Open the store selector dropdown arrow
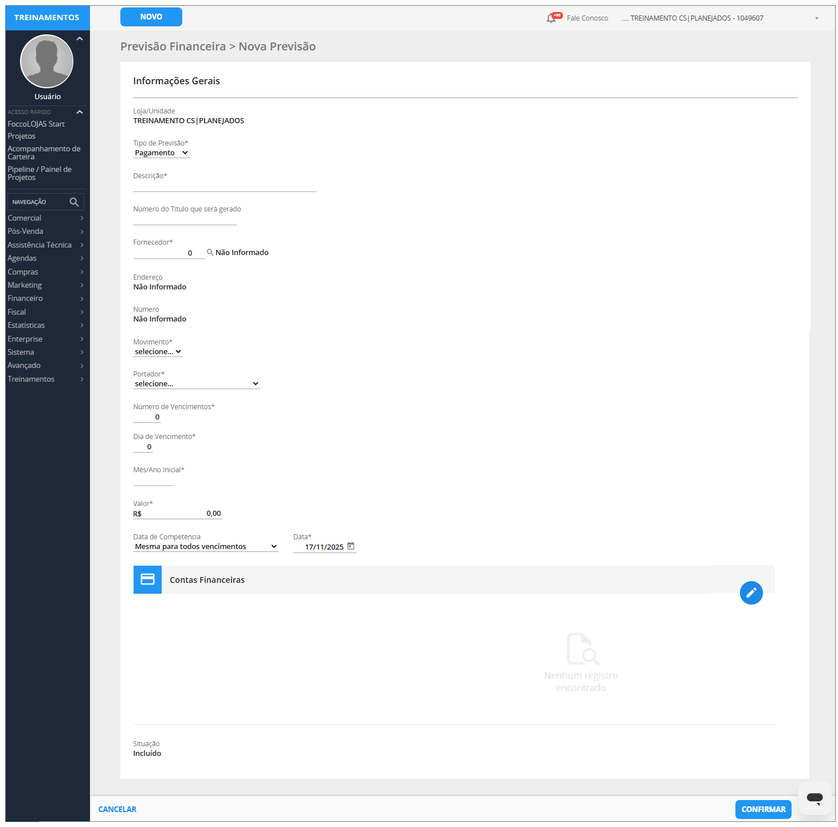Viewport: 838px width, 827px height. click(817, 18)
